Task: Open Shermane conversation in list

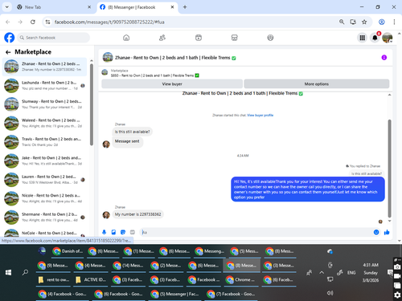Action: tap(45, 218)
